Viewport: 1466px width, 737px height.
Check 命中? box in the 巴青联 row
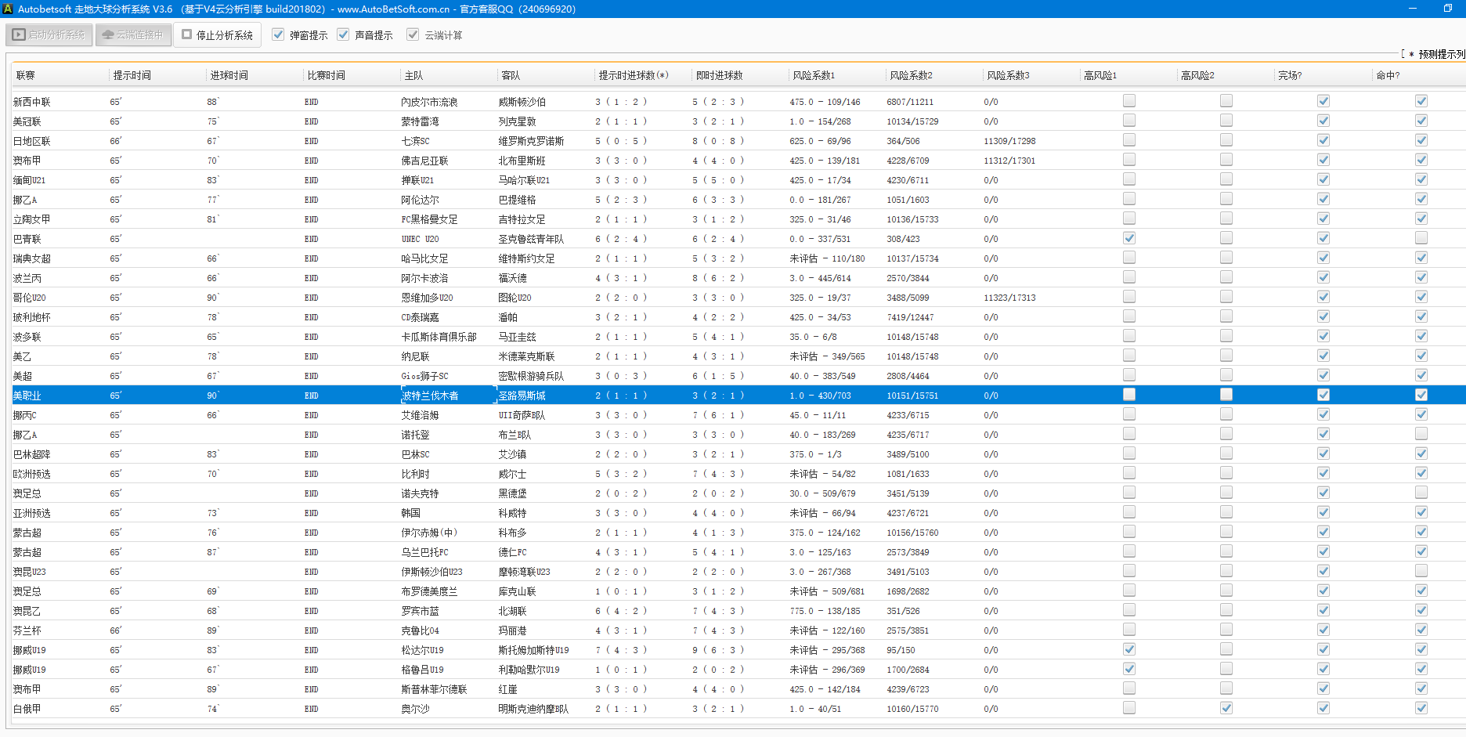click(x=1421, y=238)
